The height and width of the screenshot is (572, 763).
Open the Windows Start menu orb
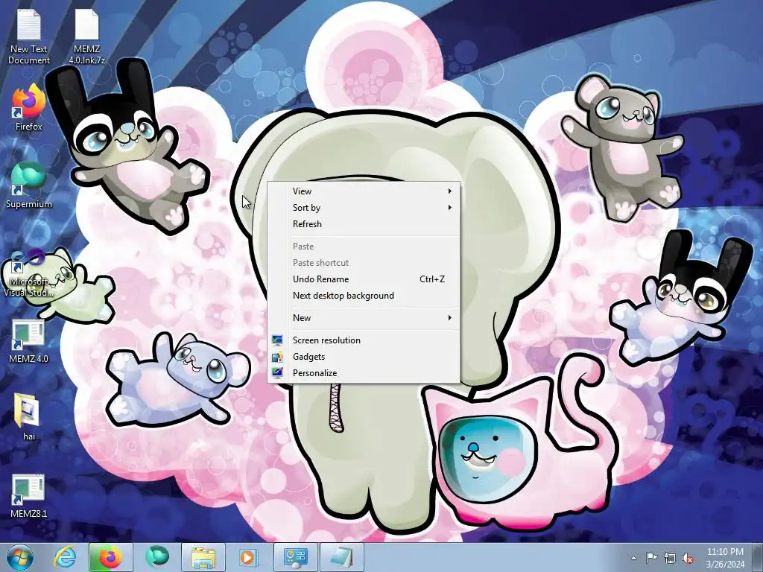pos(20,557)
